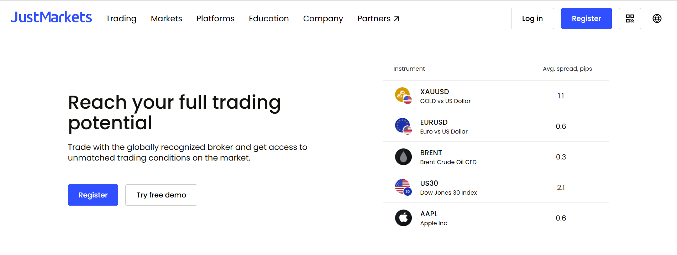The height and width of the screenshot is (255, 677).
Task: Select the XAUUSD GOLD vs US Dollar row
Action: click(x=496, y=96)
